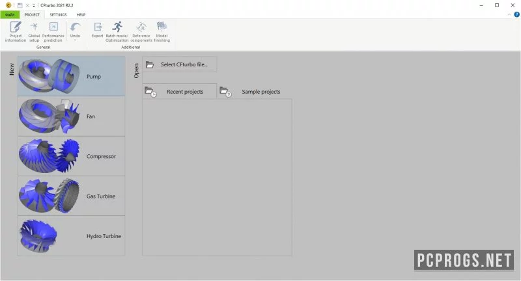Switch to Recent projects tab

(x=180, y=92)
